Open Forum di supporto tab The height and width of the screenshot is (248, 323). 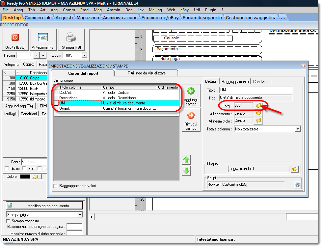(x=202, y=18)
